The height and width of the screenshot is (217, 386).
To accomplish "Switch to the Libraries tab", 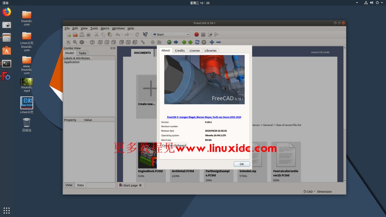I will click(x=211, y=50).
